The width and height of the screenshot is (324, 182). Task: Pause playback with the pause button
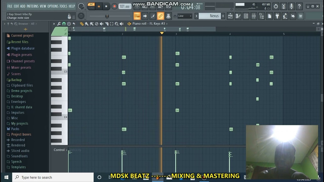point(99,6)
